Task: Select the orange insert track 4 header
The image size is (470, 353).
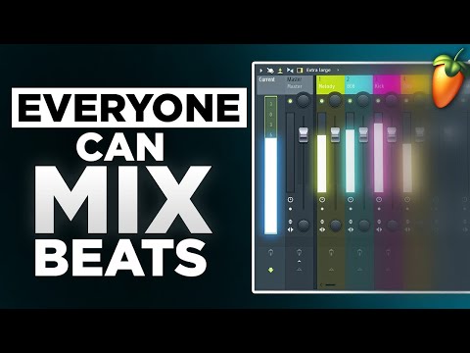Action: click(x=415, y=84)
